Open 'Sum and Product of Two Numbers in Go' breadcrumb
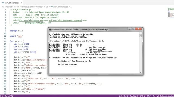174x97 pixels. [x=32, y=7]
